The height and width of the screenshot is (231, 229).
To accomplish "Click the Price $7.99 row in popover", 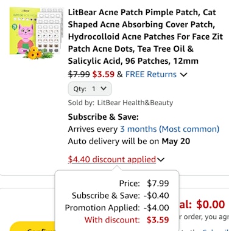I will (x=144, y=184).
